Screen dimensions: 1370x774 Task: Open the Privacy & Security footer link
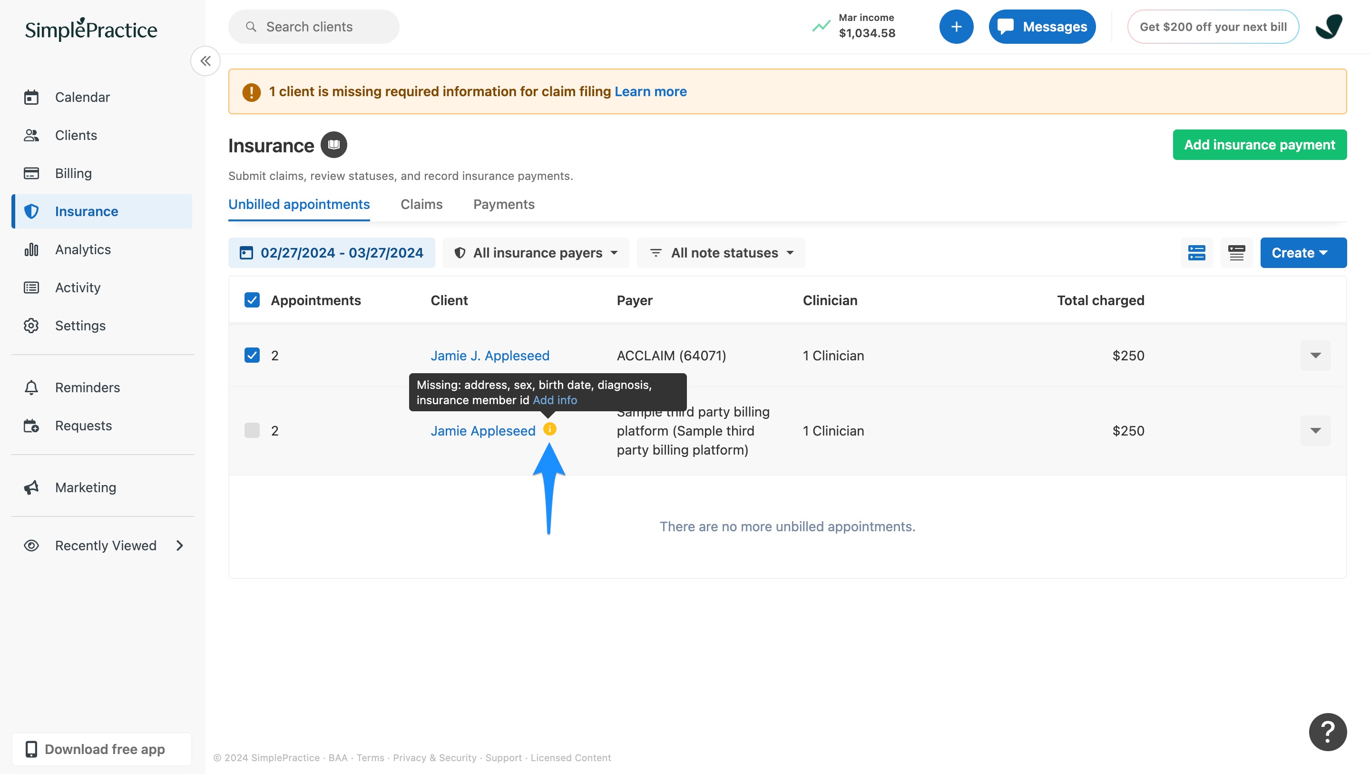tap(434, 757)
